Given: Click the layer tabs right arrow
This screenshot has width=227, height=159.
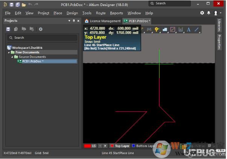Looking at the screenshot, I should pos(105,146).
